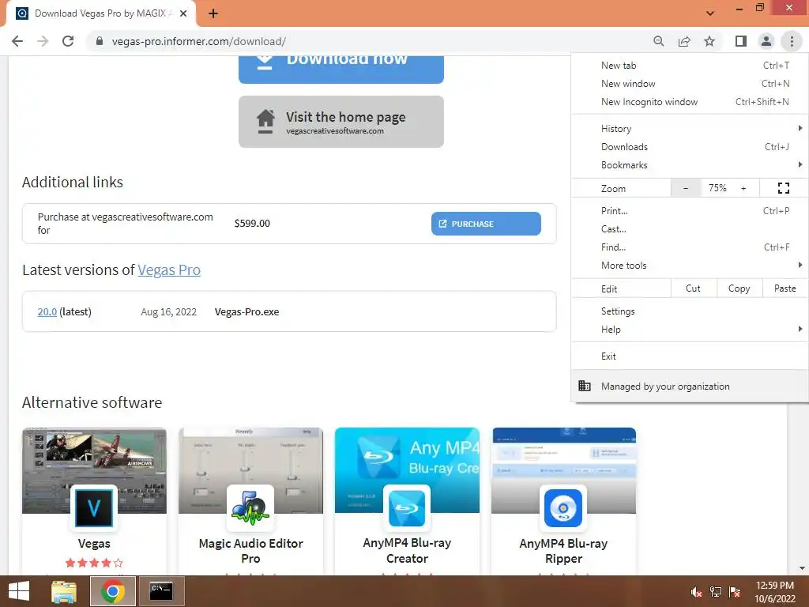Viewport: 809px width, 607px height.
Task: Click Action Center flag tray icon
Action: coord(734,592)
